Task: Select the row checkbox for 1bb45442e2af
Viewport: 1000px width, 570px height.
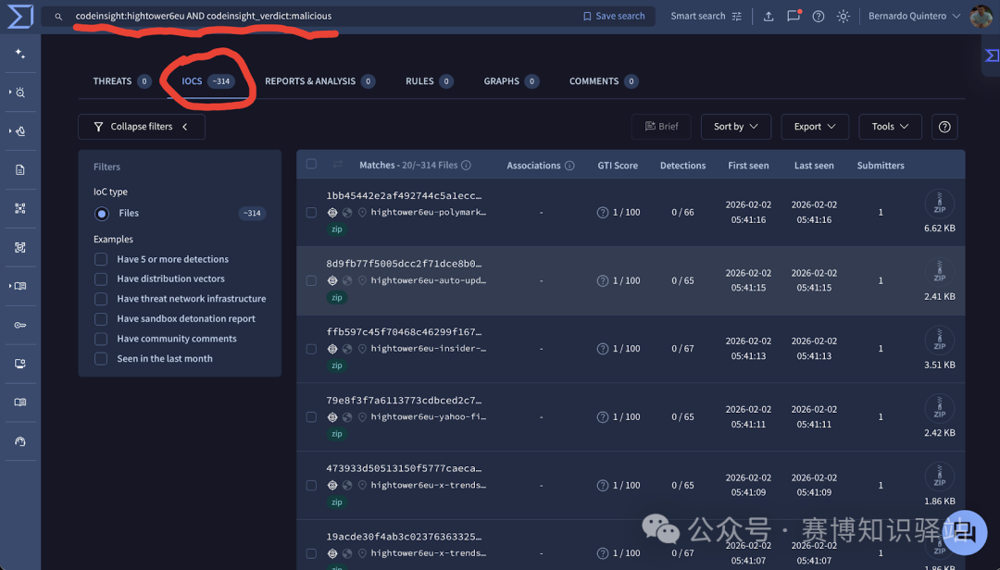Action: [x=311, y=212]
